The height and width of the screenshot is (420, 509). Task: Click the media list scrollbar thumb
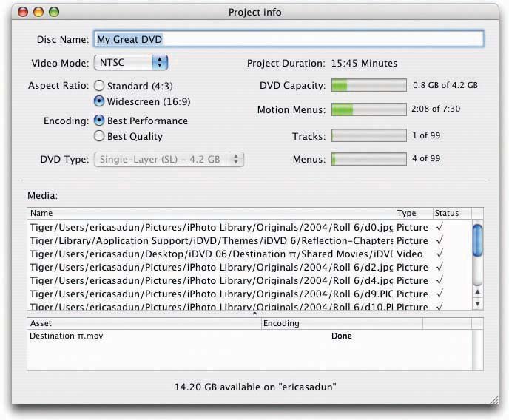point(477,239)
